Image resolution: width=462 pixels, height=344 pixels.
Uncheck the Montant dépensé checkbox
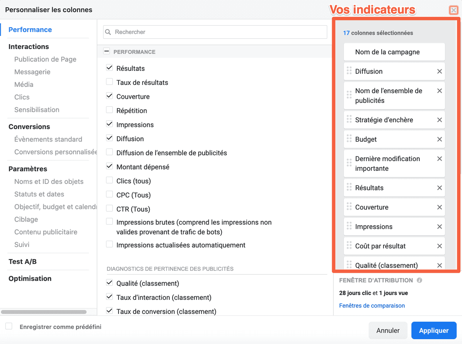click(x=109, y=166)
